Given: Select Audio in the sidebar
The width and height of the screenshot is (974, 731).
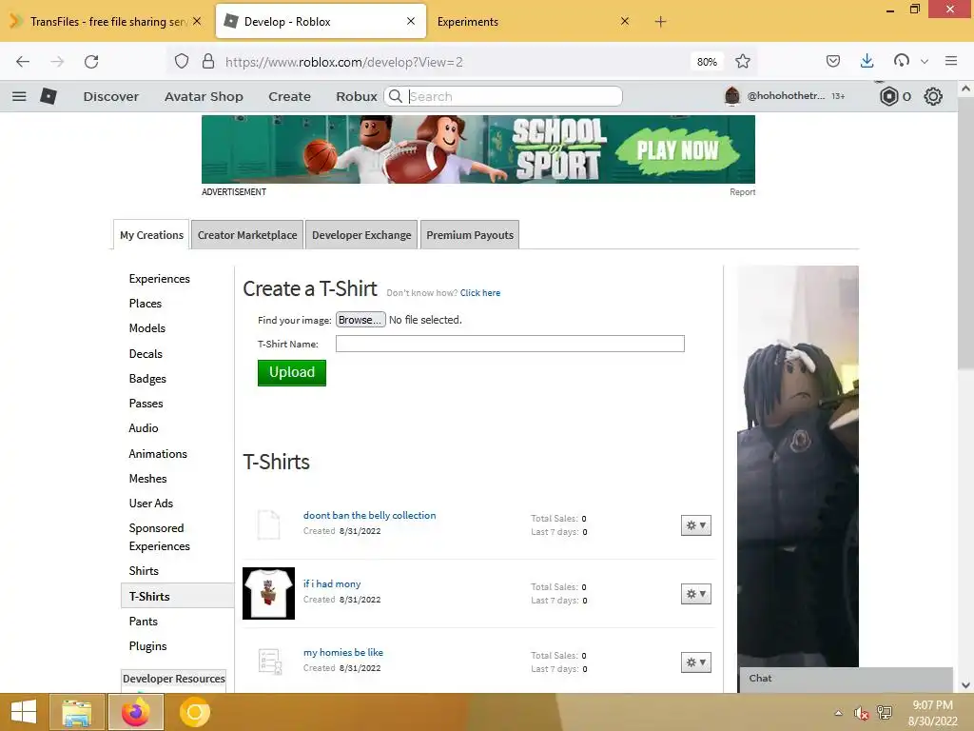Looking at the screenshot, I should coord(144,427).
